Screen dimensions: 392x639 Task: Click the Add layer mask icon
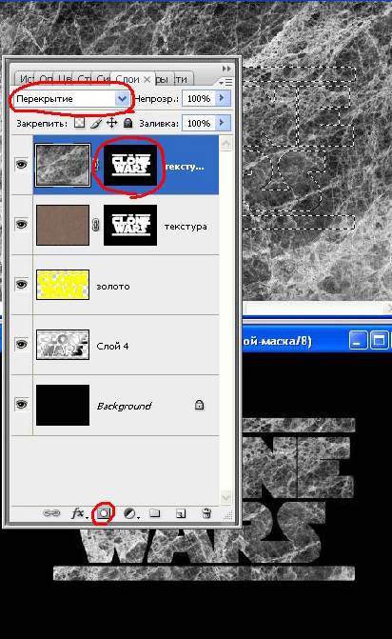click(x=104, y=513)
